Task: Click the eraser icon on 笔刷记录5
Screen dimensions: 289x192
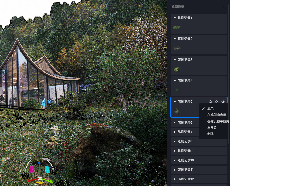Action: click(x=217, y=102)
